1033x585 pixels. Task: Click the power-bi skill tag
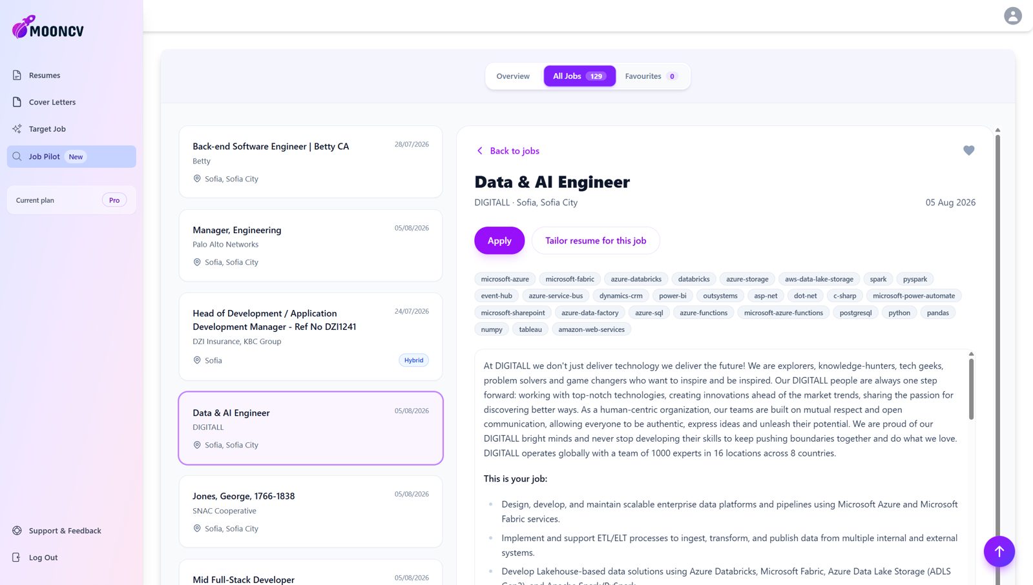[673, 296]
